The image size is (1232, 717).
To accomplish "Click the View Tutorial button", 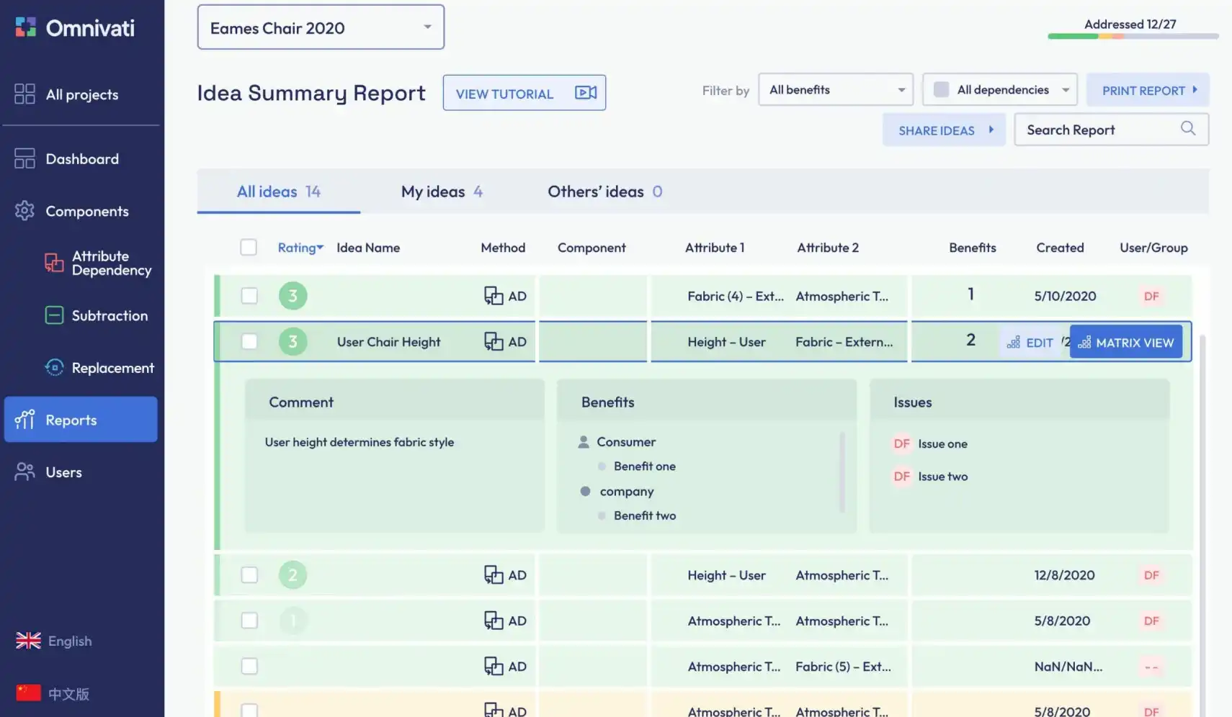I will pyautogui.click(x=525, y=93).
